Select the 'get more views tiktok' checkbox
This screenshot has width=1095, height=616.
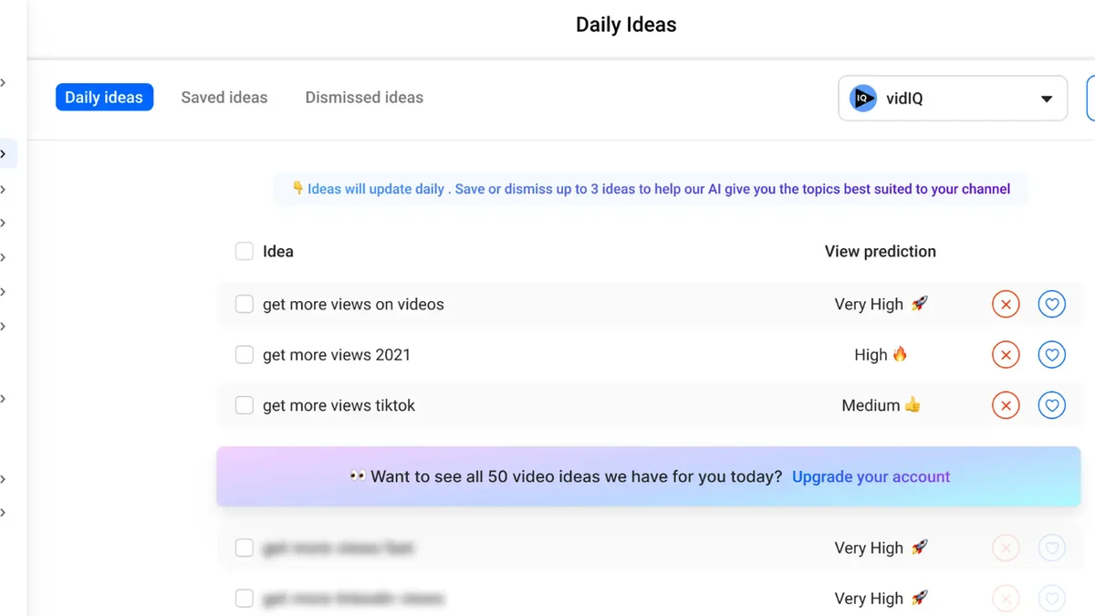coord(245,405)
